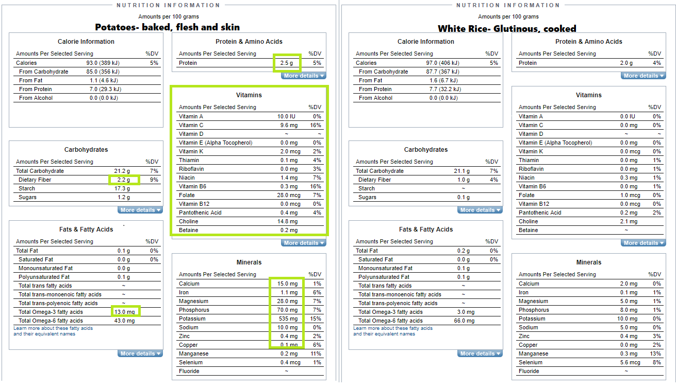Click the Potatoes Selenium value '0.4 mcg'

coord(289,362)
